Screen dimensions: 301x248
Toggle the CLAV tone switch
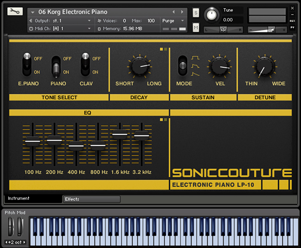click(85, 64)
